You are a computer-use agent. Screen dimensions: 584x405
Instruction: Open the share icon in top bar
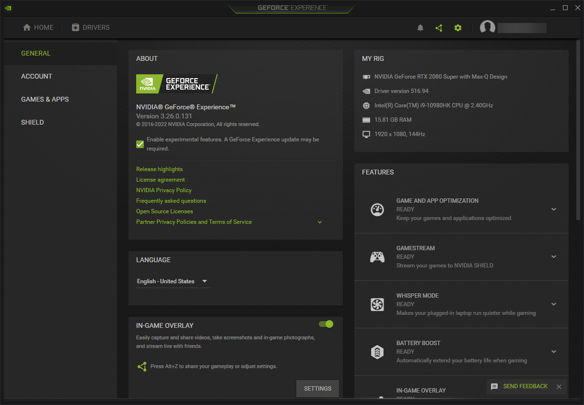[x=439, y=28]
